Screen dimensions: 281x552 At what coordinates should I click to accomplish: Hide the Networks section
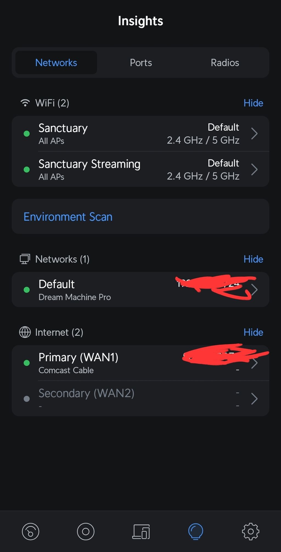pyautogui.click(x=253, y=259)
